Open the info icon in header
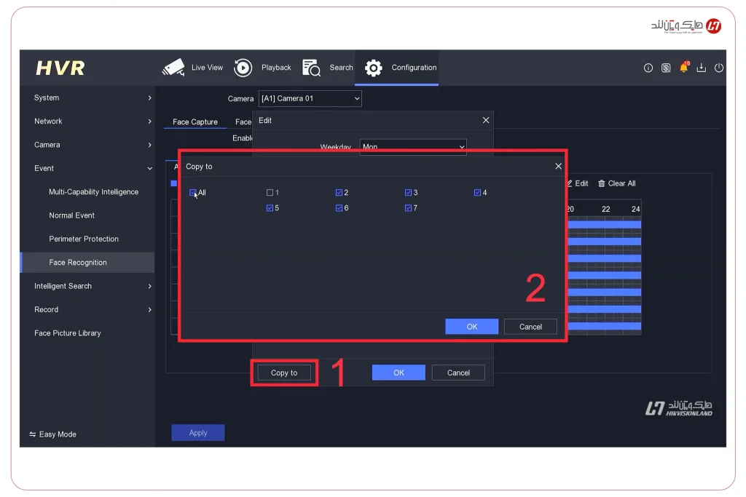The image size is (746, 497). (648, 68)
